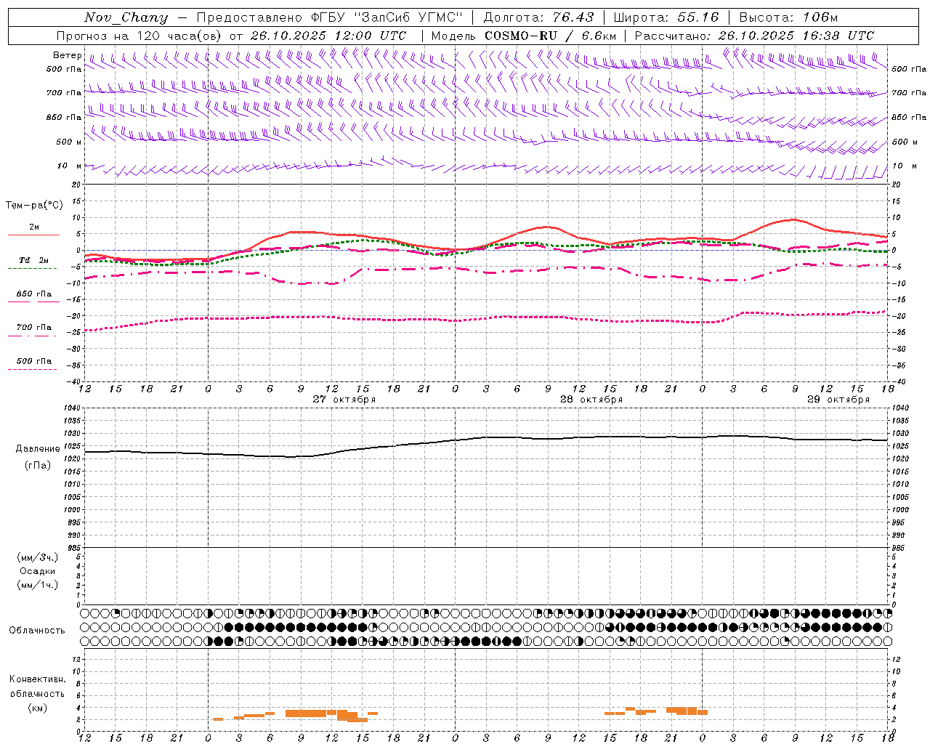The width and height of the screenshot is (930, 744).
Task: Click the 'Ветер' wind panel label
Action: 68,55
